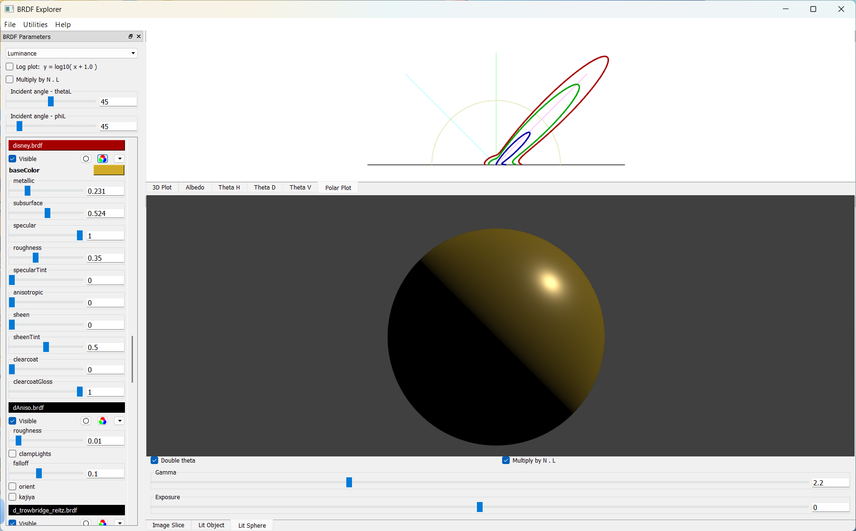Viewport: 856px width, 531px height.
Task: Click the subsurface slider handle
Action: click(x=48, y=213)
